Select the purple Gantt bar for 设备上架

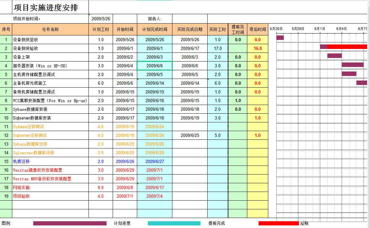[x=334, y=55]
